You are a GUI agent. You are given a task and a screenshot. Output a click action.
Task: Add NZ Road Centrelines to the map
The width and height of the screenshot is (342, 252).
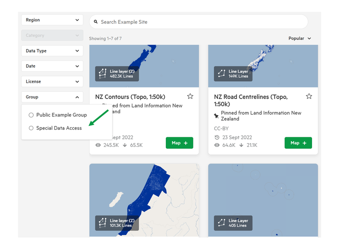(x=298, y=143)
